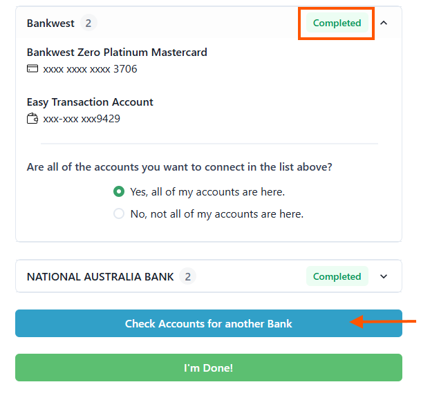Click the divider line above the question
This screenshot has width=421, height=400.
pos(209,144)
